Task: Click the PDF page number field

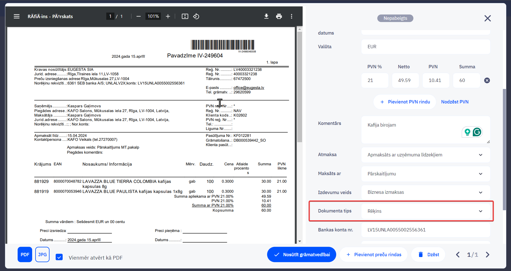Action: (x=110, y=16)
